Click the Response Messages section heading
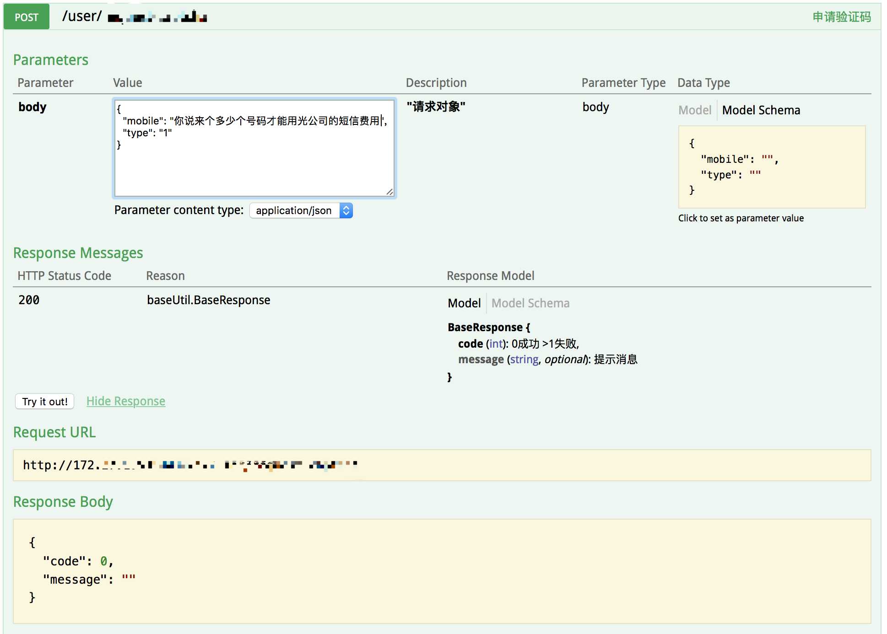Image resolution: width=887 pixels, height=634 pixels. coord(78,253)
